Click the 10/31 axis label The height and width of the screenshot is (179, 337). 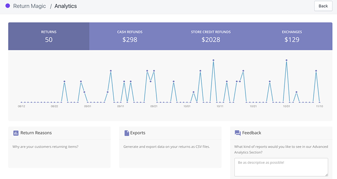(286, 106)
